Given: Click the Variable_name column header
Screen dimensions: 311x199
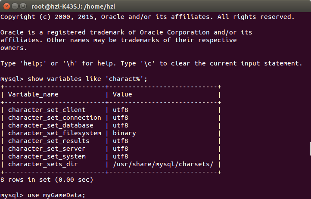Looking at the screenshot, I should coord(33,94).
